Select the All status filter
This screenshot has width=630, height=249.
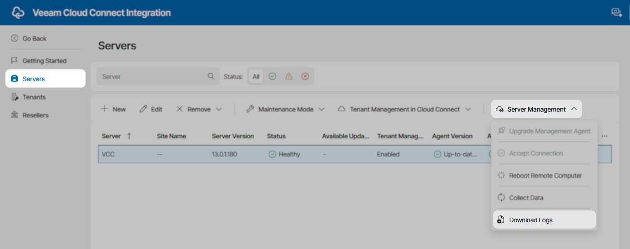pos(256,77)
